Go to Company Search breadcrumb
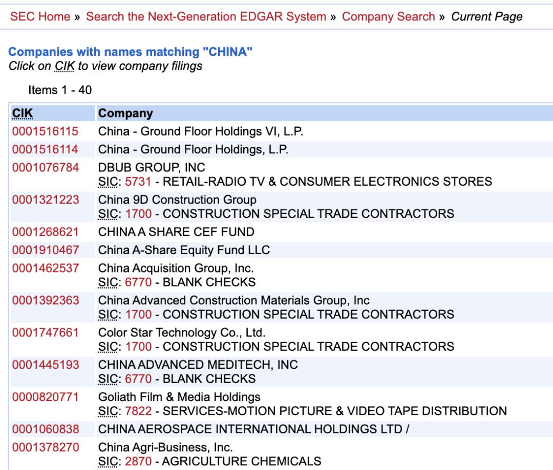The image size is (553, 470). click(389, 16)
